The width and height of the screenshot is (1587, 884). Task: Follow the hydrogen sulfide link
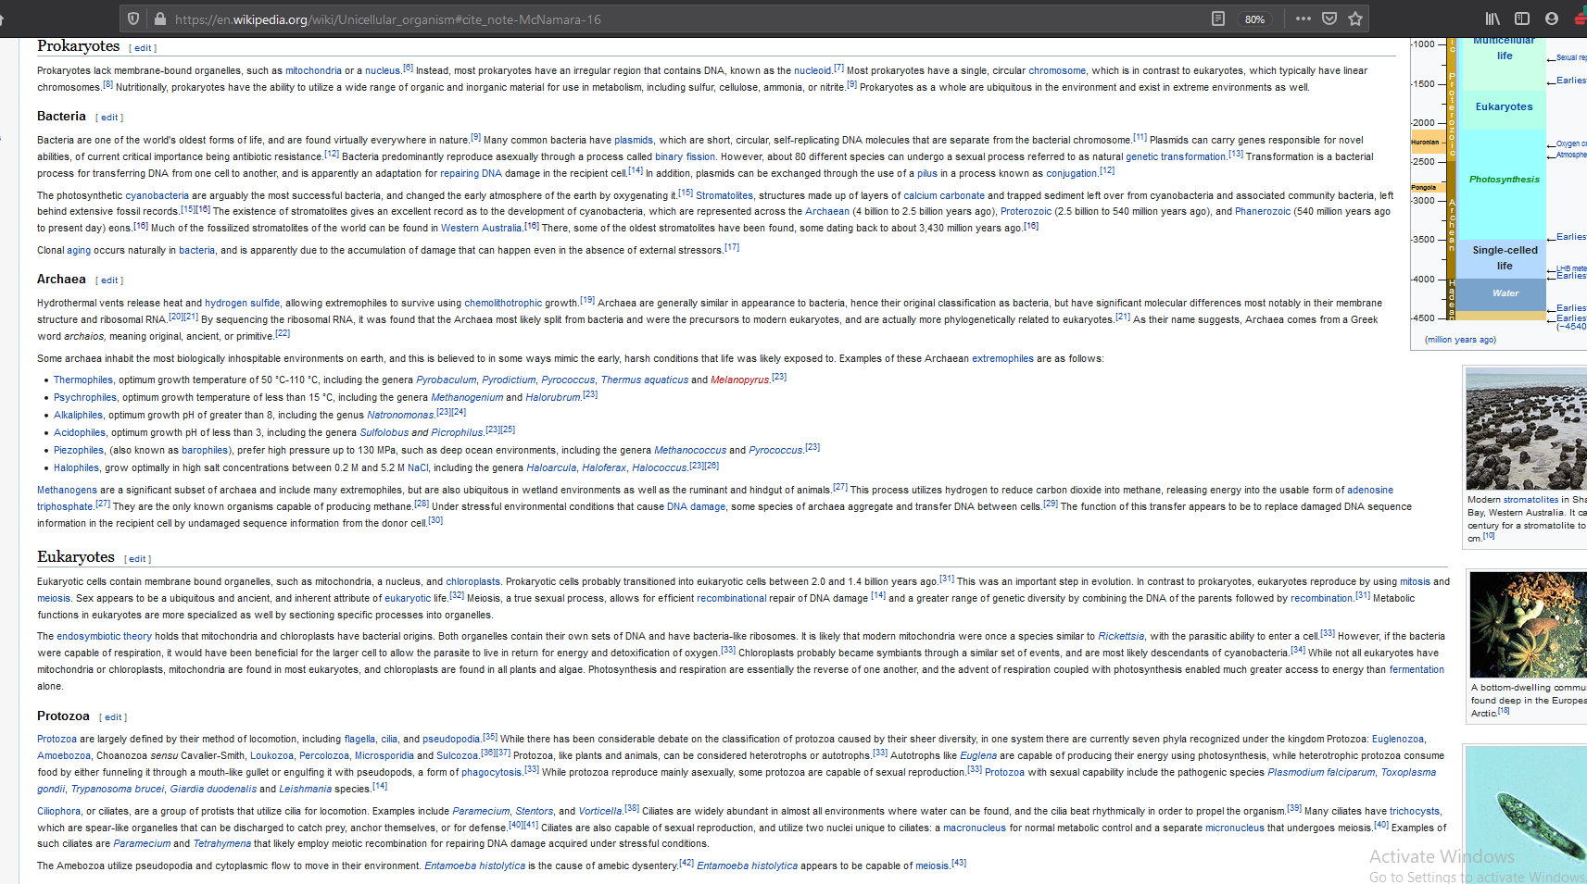pos(242,304)
